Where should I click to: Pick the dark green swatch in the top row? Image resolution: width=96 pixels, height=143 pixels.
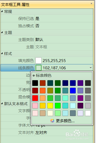click(58, 83)
